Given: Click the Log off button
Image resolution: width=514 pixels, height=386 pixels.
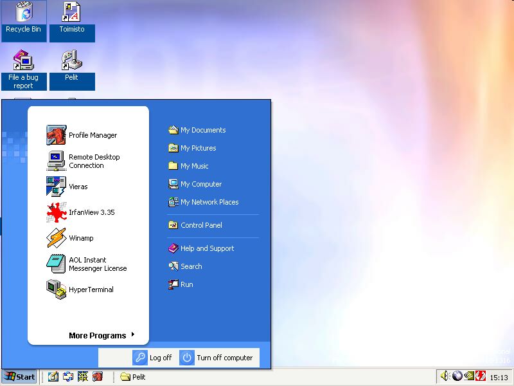Looking at the screenshot, I should point(153,358).
